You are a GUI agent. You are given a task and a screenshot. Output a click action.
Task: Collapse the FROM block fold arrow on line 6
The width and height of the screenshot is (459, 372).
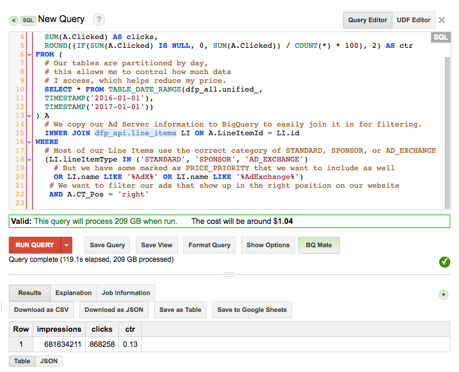[x=29, y=55]
